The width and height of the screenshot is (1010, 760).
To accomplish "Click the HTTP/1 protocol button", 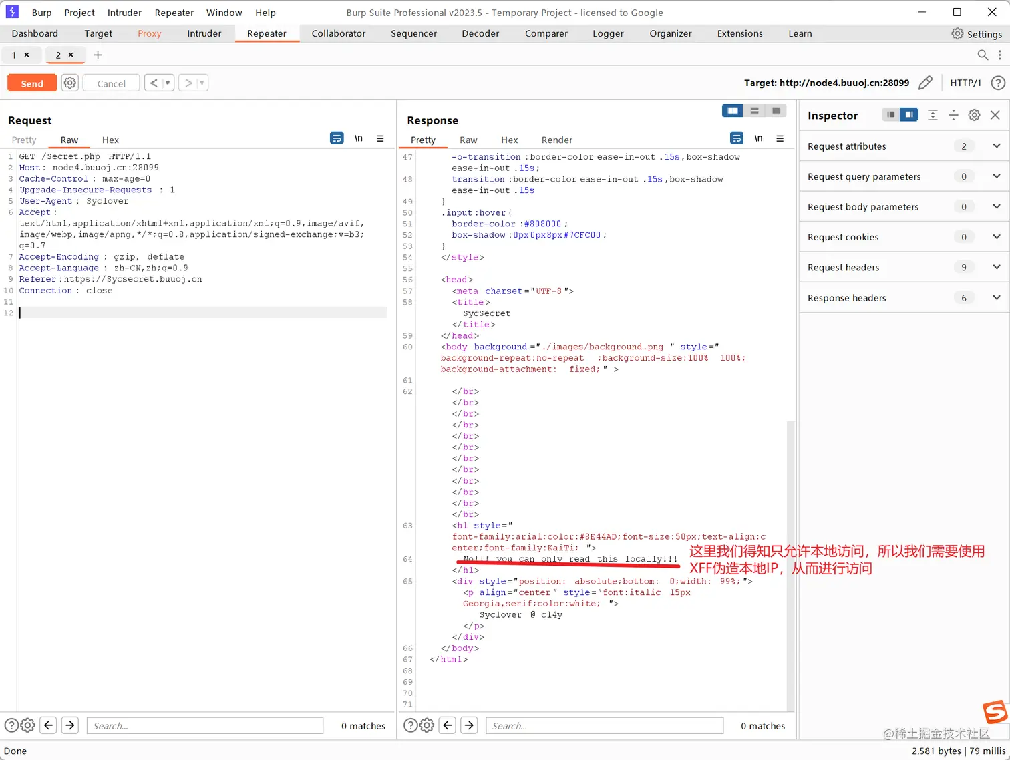I will point(965,83).
